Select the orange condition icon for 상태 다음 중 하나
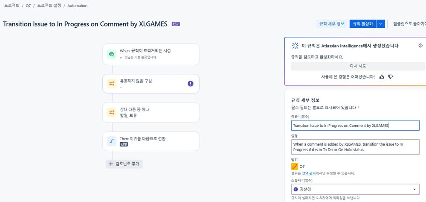 [111, 112]
